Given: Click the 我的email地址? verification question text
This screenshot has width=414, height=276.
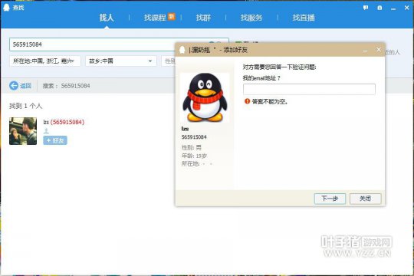Looking at the screenshot, I should (261, 78).
